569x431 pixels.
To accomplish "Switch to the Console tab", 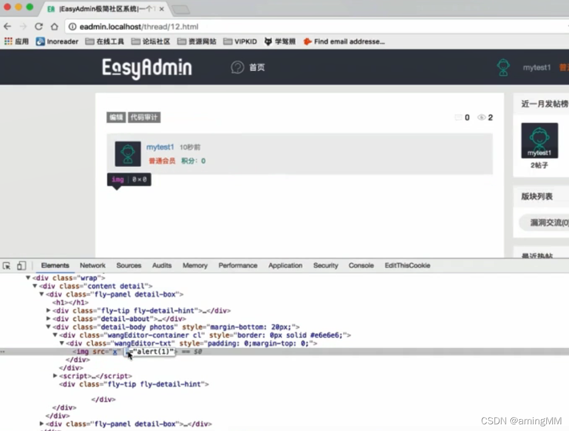I will coord(361,266).
